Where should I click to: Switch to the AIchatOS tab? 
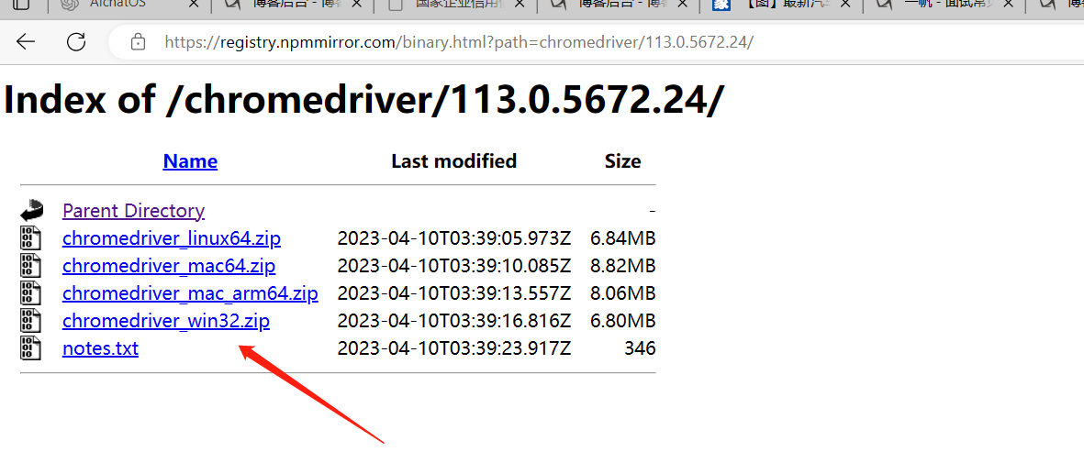click(x=125, y=6)
